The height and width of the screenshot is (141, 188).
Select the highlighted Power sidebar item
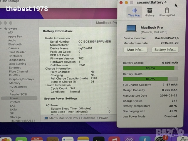19,98
